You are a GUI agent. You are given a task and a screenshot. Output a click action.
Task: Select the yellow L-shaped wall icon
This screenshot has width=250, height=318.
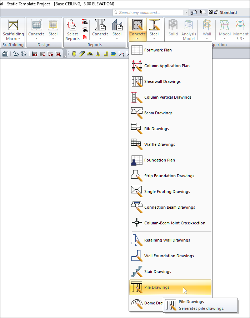point(106,54)
